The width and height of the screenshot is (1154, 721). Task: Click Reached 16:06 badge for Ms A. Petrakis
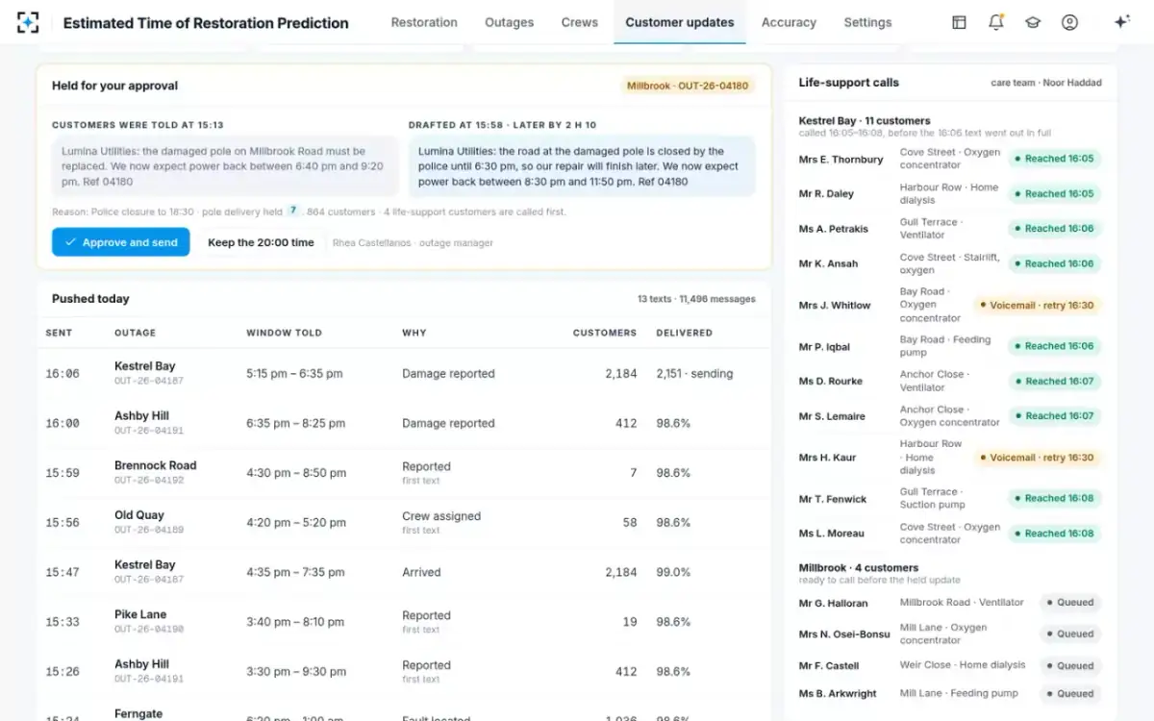pos(1054,229)
